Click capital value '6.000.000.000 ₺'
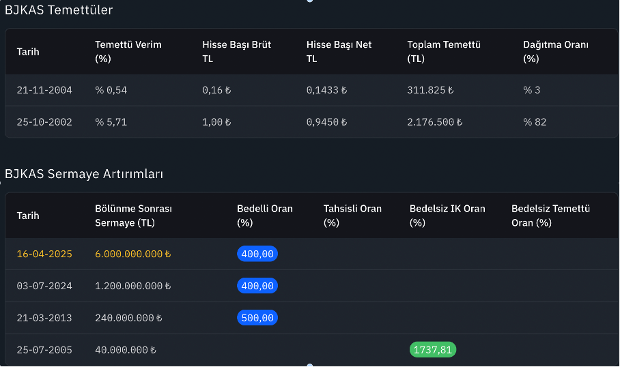This screenshot has width=620, height=367. [x=133, y=254]
